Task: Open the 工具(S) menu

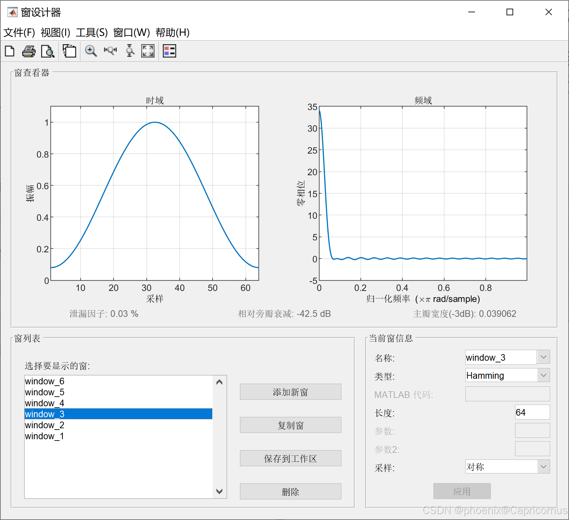Action: (x=92, y=33)
